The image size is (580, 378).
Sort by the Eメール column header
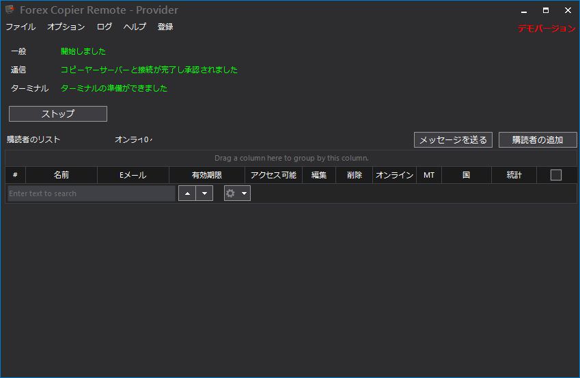click(x=133, y=175)
